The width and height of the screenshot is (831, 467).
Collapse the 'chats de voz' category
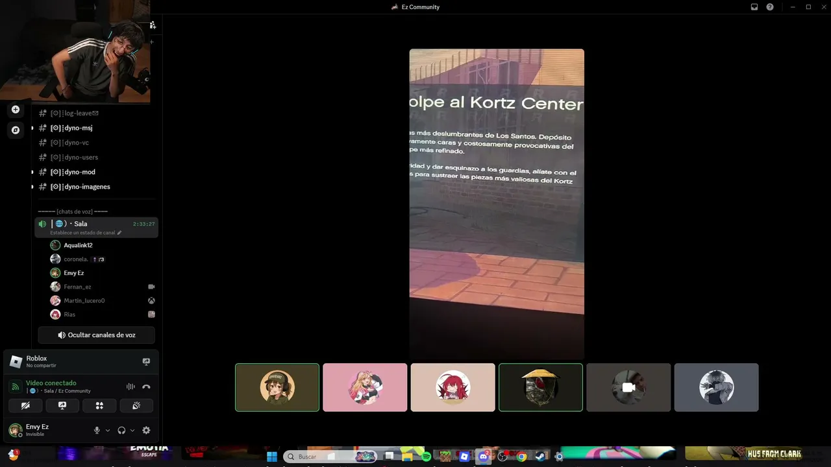(73, 211)
